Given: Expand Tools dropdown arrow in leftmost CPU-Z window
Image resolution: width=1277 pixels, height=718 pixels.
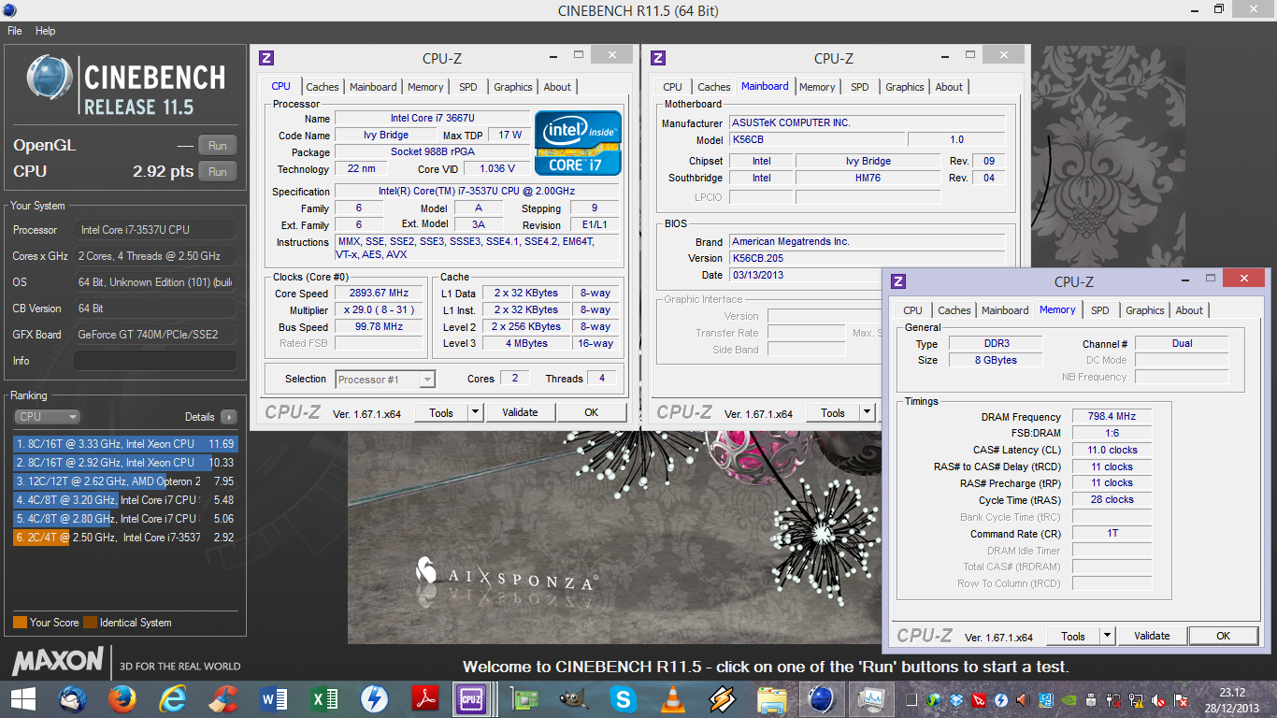Looking at the screenshot, I should pyautogui.click(x=475, y=412).
